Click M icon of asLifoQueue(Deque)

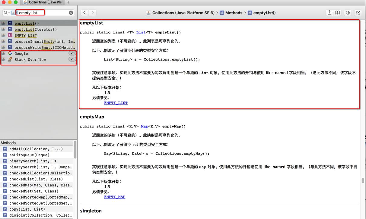pyautogui.click(x=5, y=155)
